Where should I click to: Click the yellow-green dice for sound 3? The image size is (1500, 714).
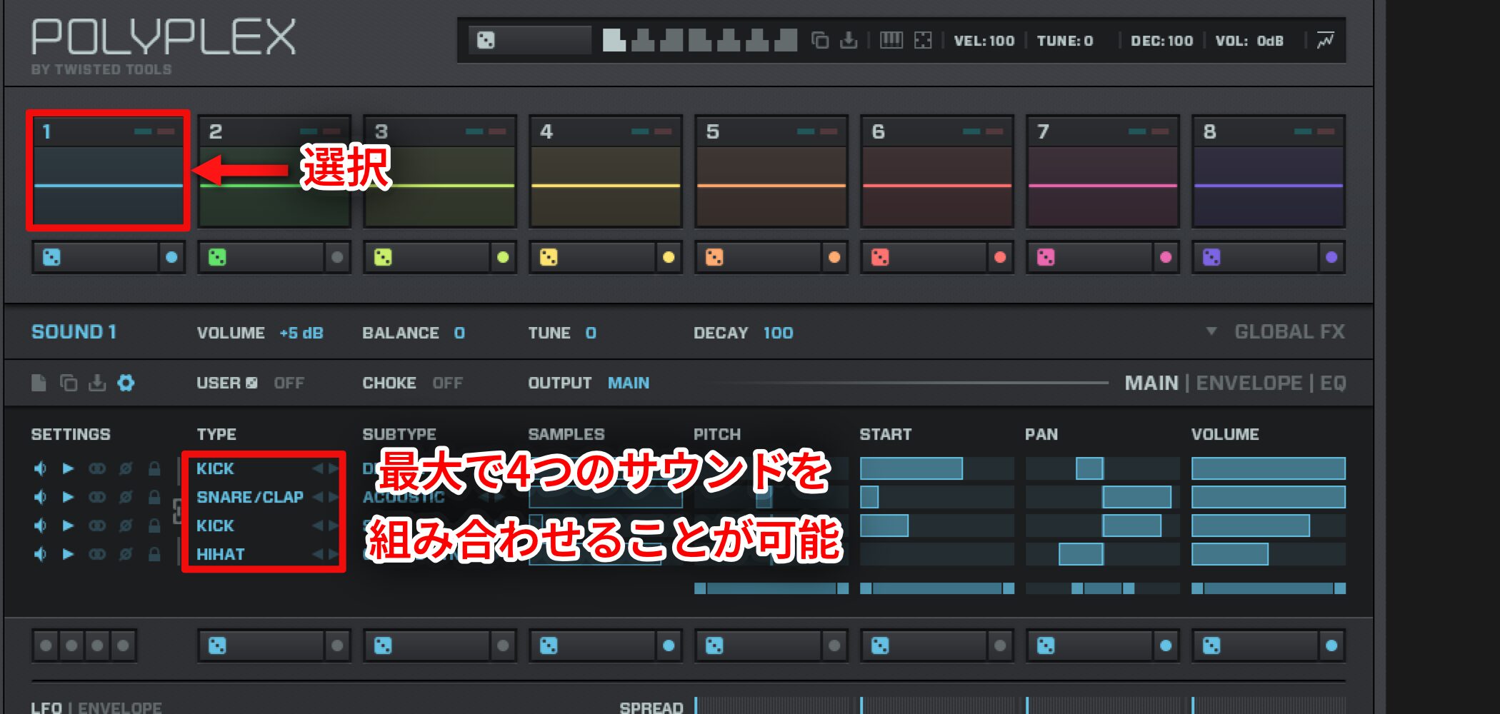(383, 257)
